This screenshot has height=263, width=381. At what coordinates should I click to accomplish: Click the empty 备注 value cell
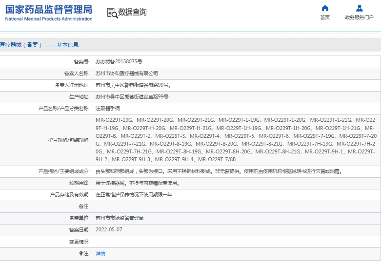236,207
